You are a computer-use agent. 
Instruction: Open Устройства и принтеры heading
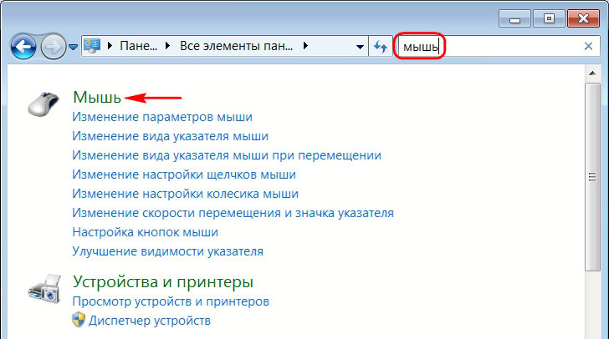click(163, 281)
